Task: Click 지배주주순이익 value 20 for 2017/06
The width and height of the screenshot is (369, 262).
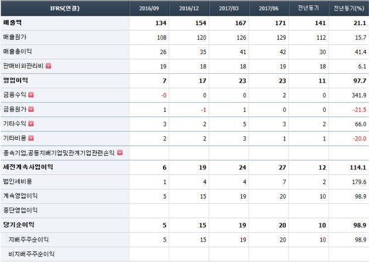Action: [283, 240]
